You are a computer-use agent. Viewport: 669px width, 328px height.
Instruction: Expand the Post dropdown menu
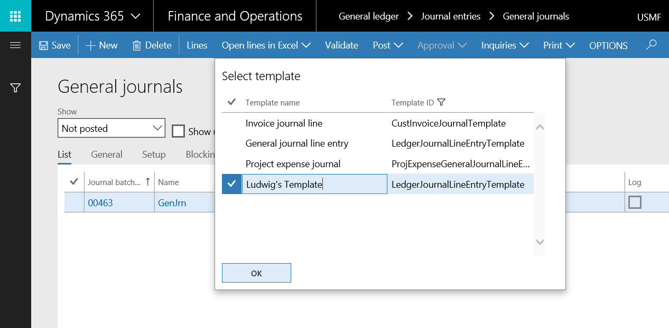(388, 45)
